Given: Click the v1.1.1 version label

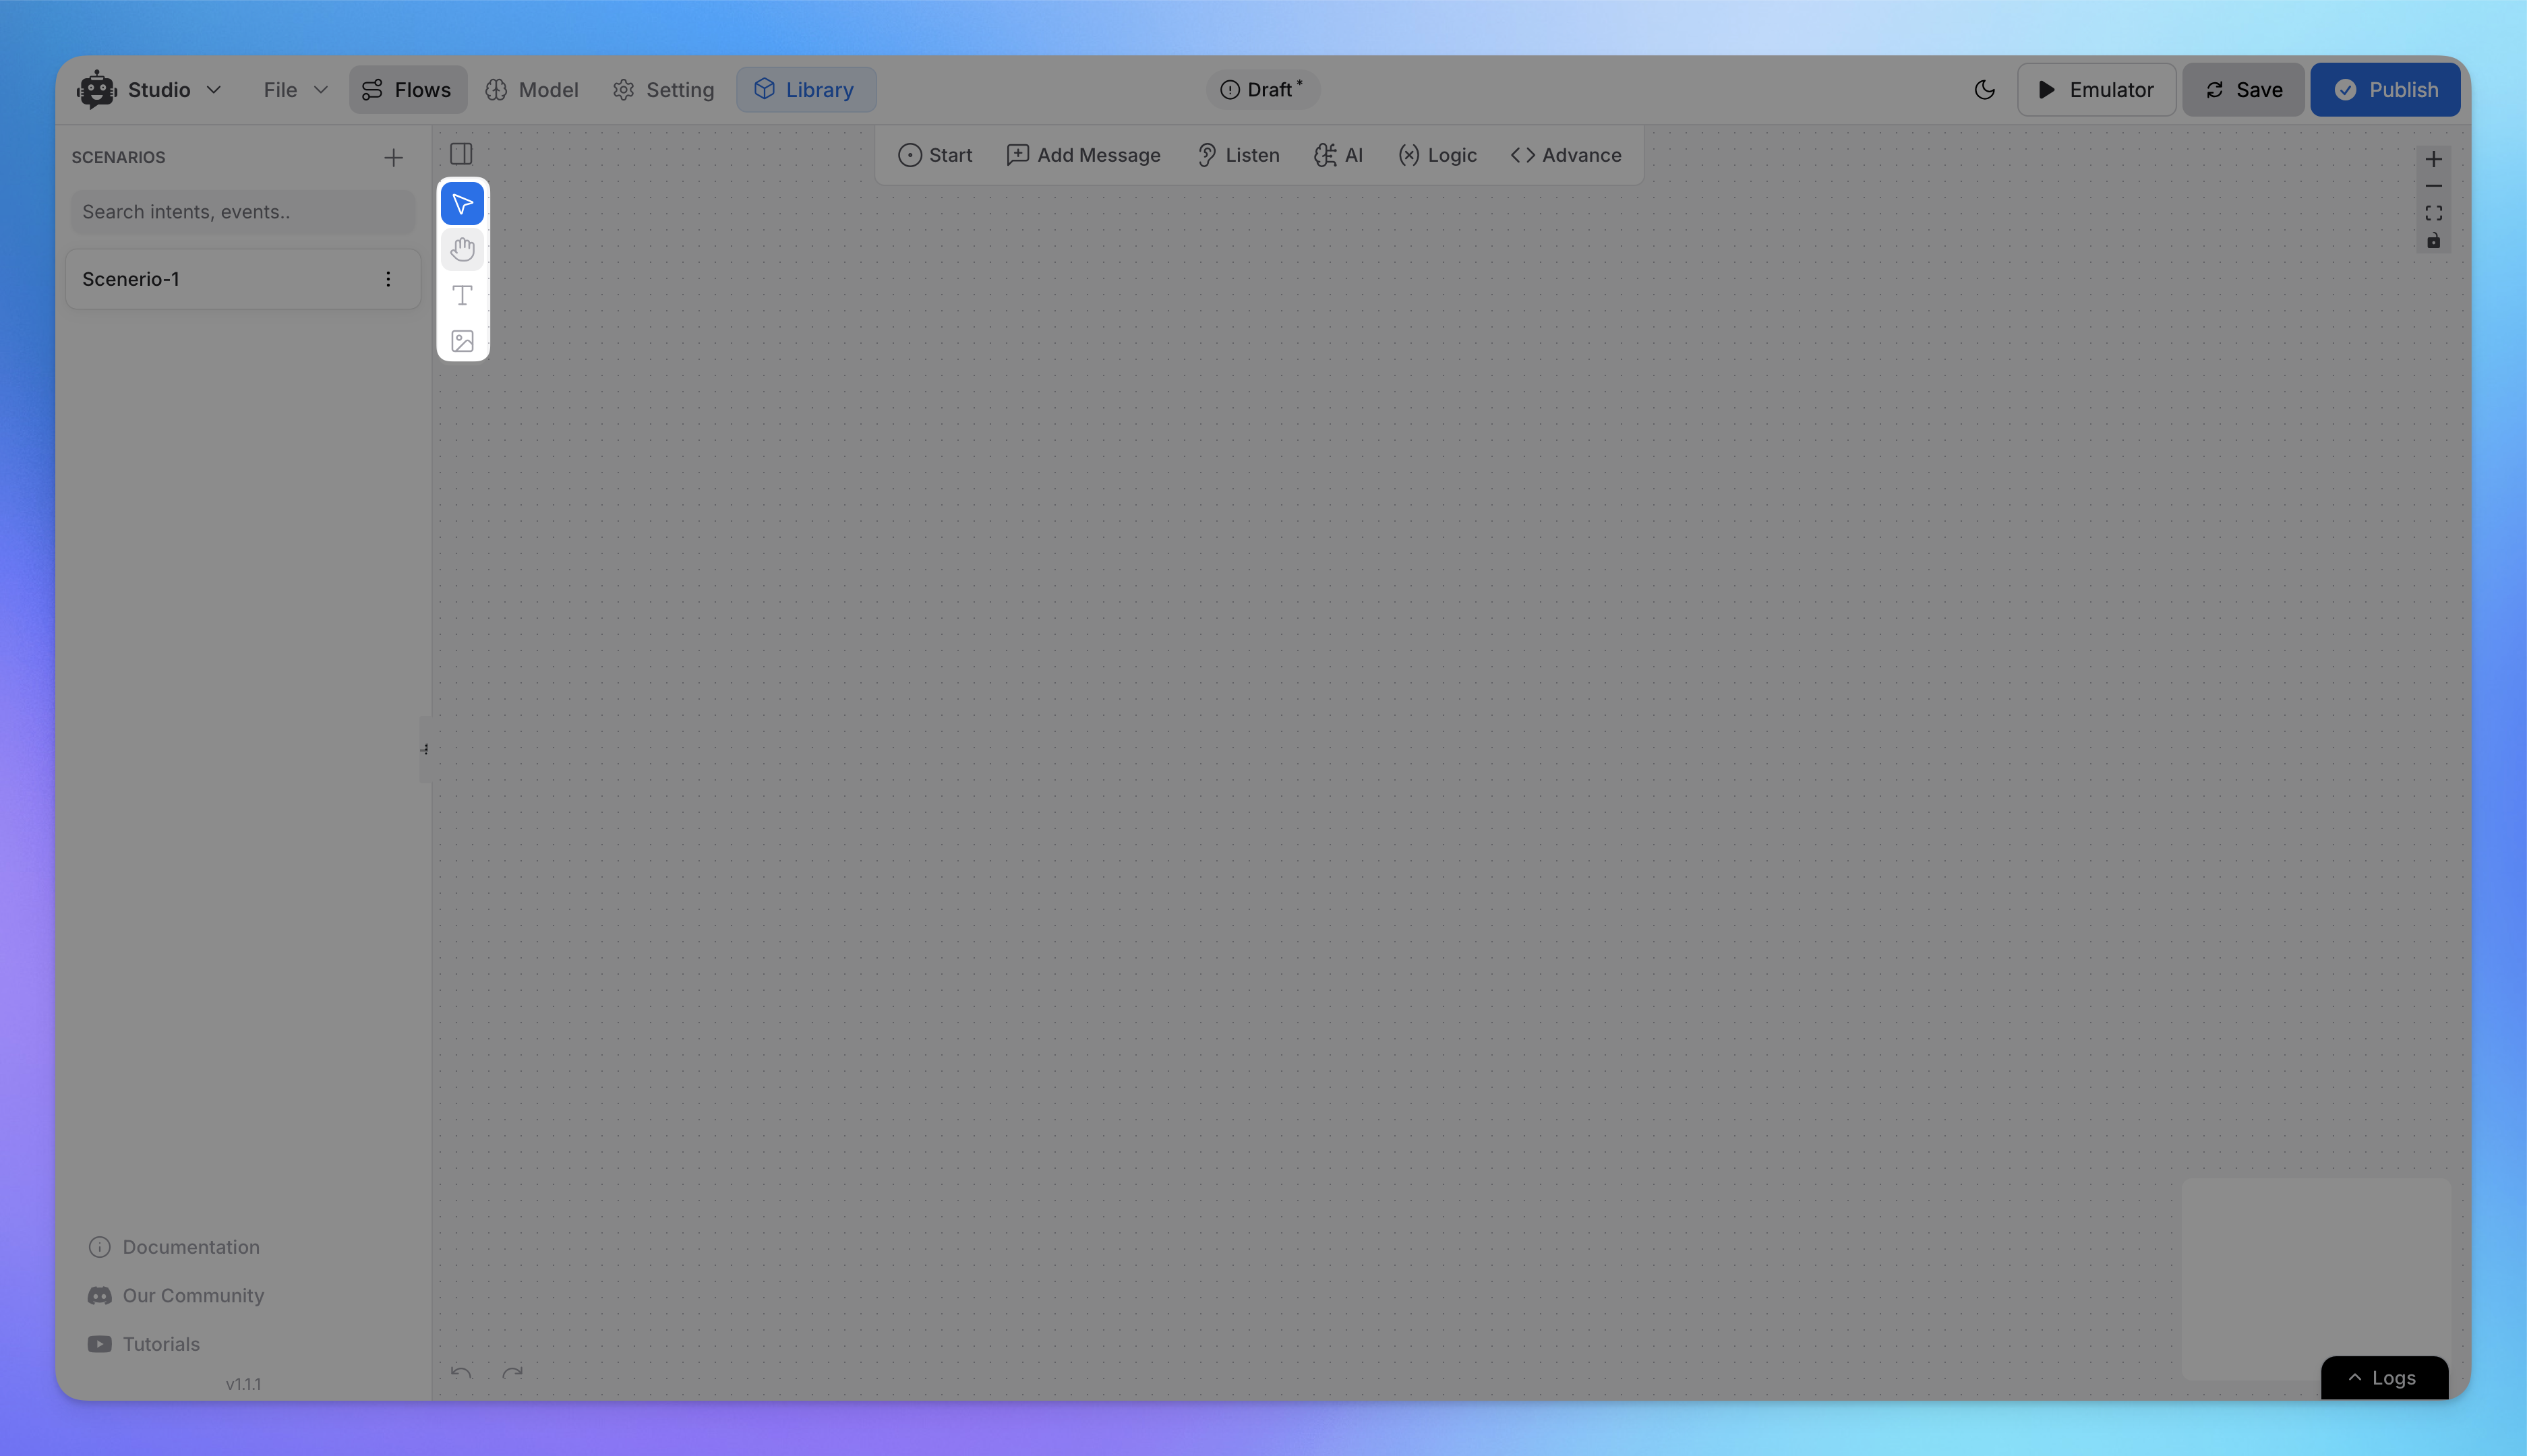Looking at the screenshot, I should (243, 1384).
